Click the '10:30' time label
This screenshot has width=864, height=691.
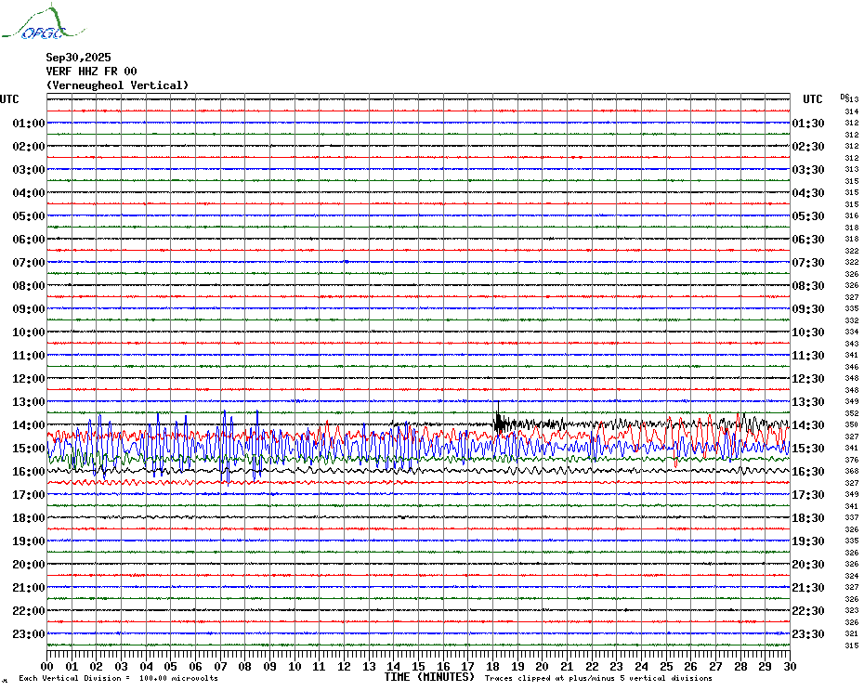(x=808, y=332)
